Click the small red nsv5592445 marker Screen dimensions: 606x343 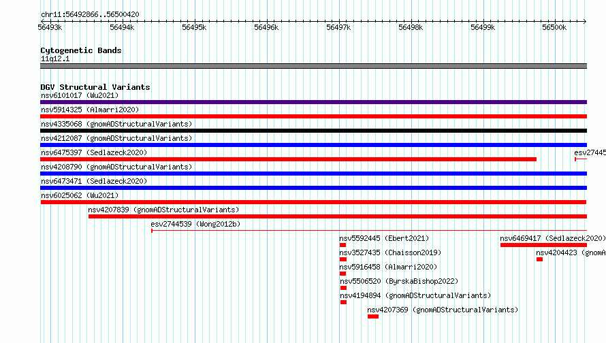pos(342,245)
